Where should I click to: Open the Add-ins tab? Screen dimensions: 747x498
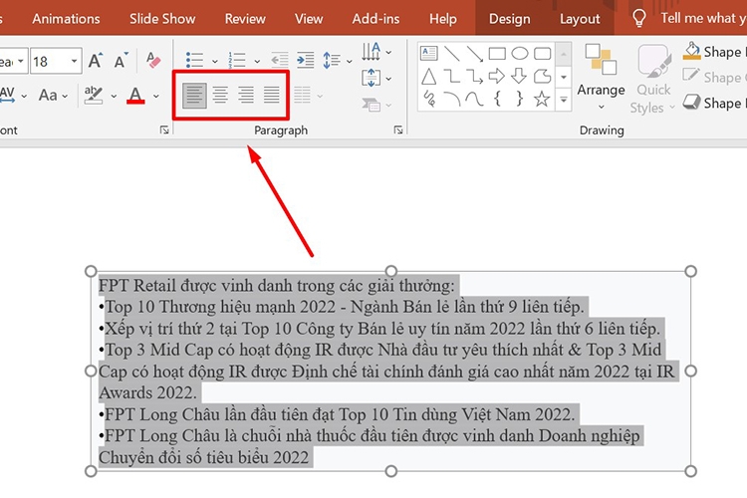[x=375, y=19]
